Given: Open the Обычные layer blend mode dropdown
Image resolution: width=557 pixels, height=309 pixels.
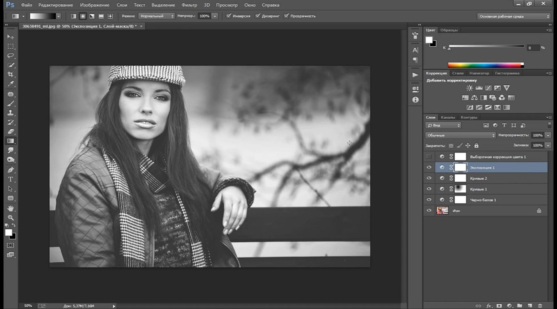Looking at the screenshot, I should (x=460, y=135).
